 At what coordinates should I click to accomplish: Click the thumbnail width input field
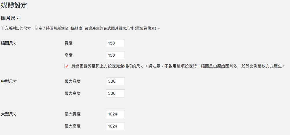point(115,43)
